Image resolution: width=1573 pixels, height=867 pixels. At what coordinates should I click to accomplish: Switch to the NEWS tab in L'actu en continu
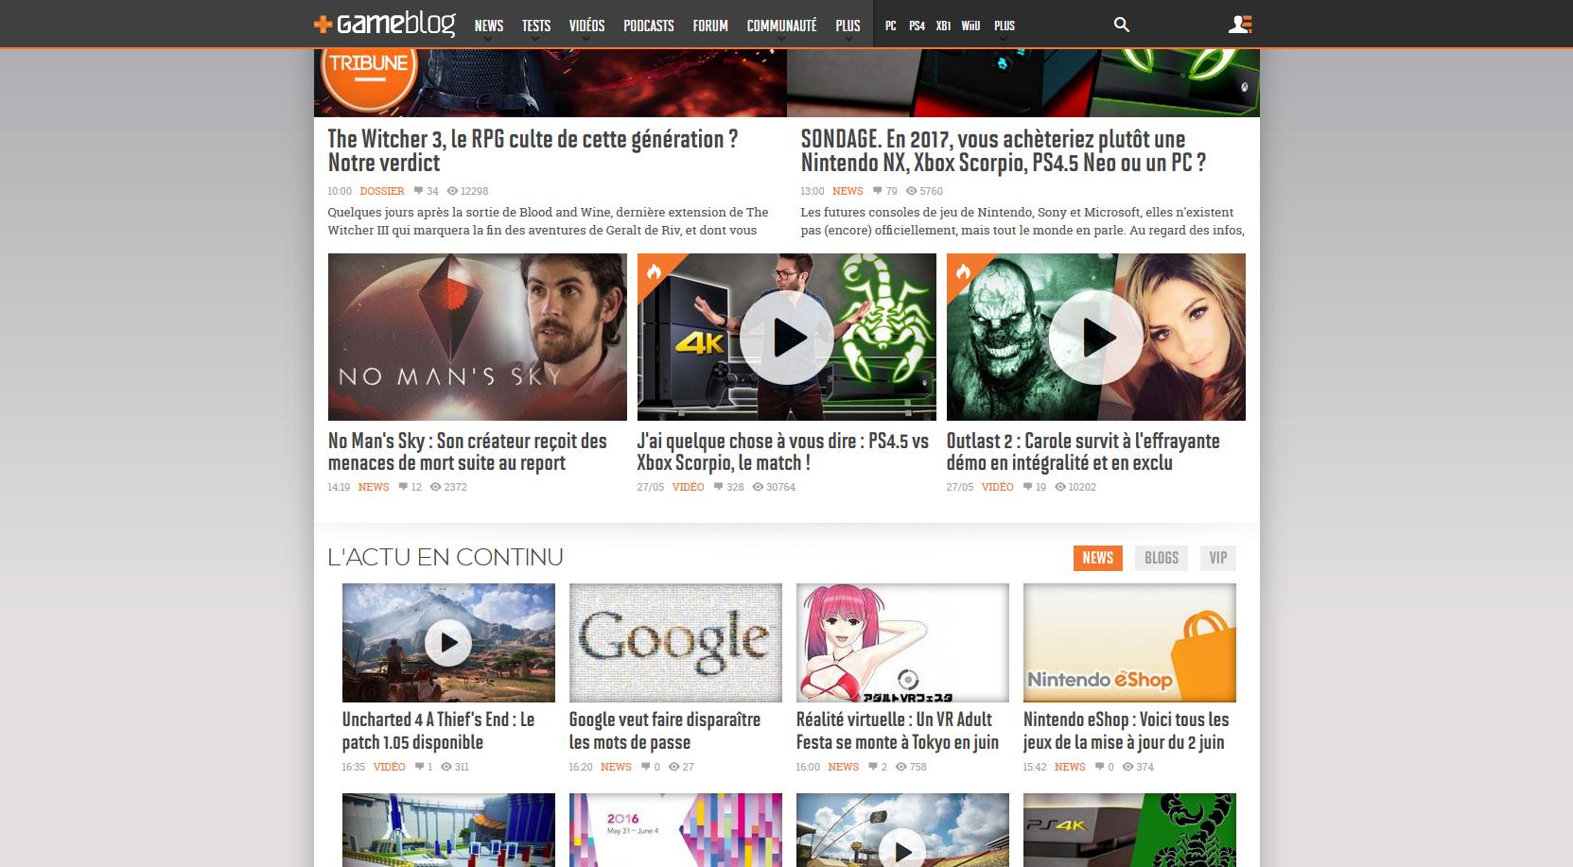[1097, 558]
